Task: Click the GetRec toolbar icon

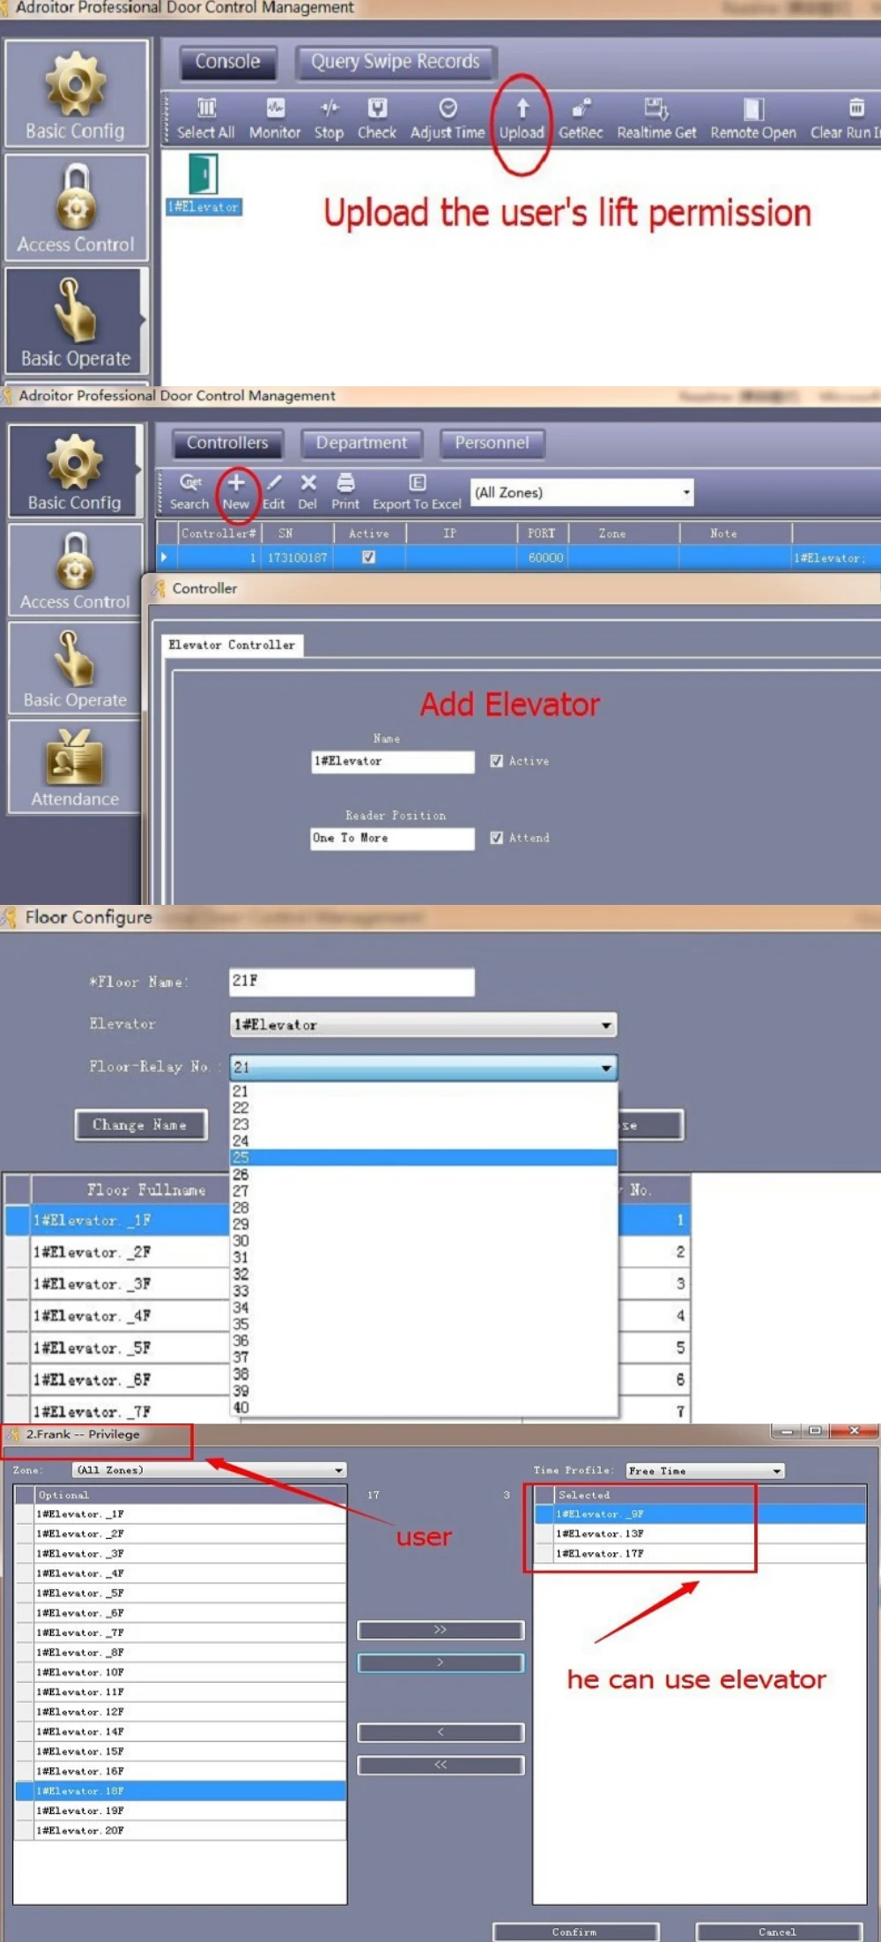Action: pos(581,108)
